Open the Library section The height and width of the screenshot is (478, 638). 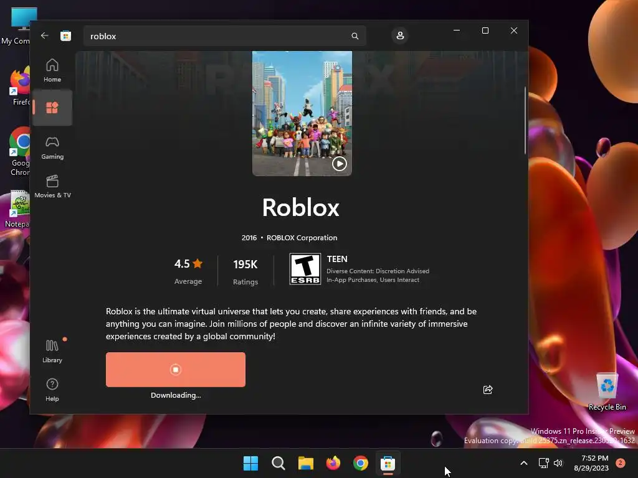(x=52, y=351)
